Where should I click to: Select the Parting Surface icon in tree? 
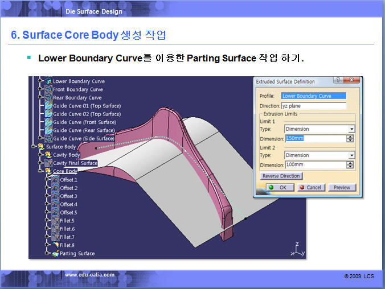tap(55, 254)
